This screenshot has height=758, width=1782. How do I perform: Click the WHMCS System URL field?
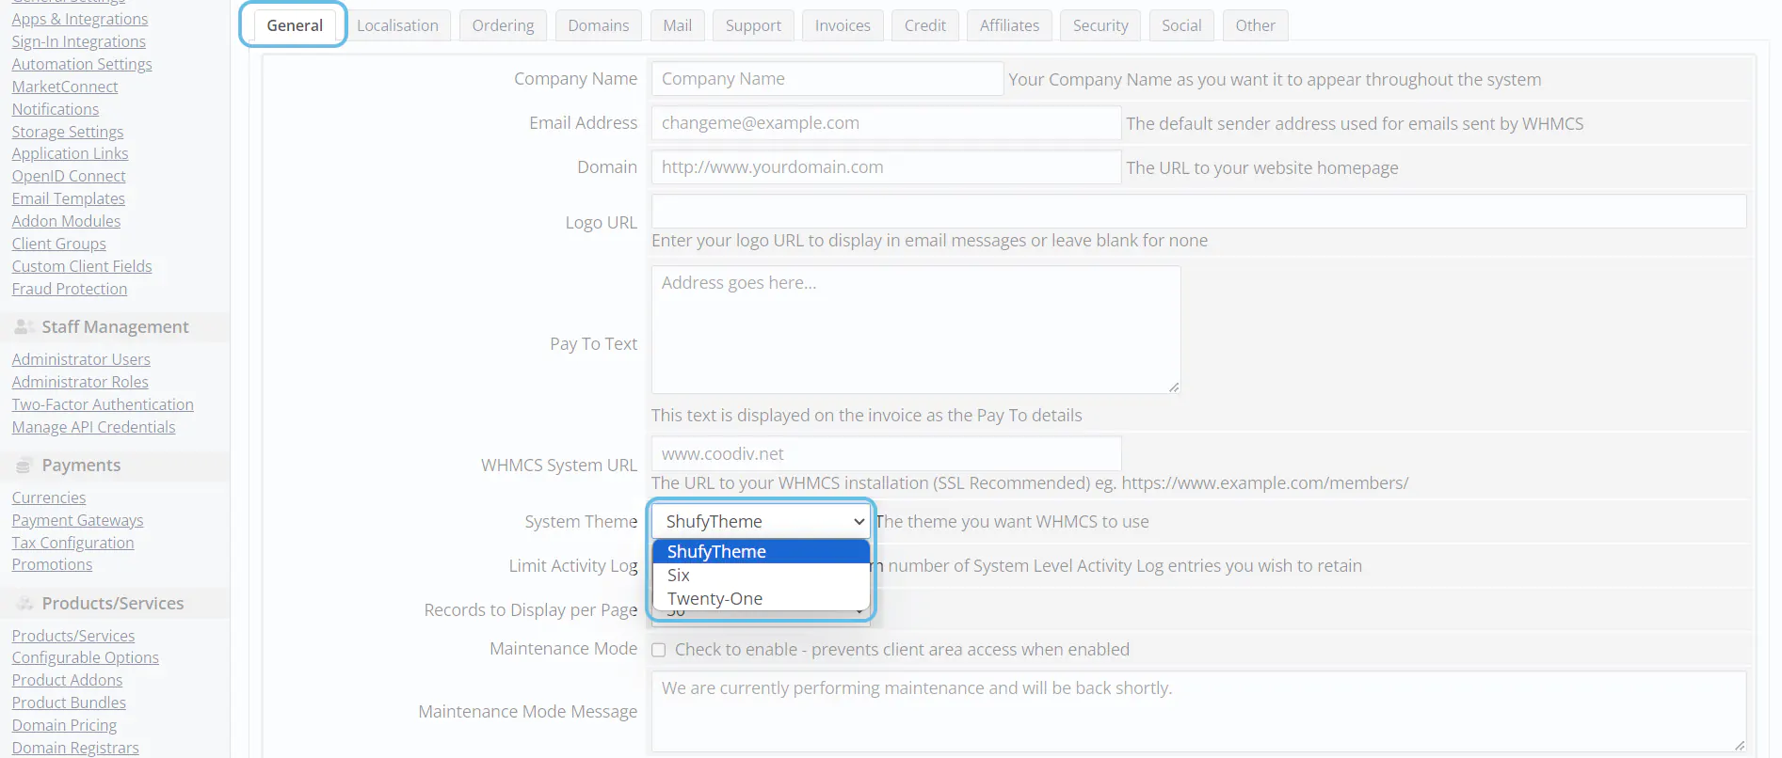click(x=885, y=453)
